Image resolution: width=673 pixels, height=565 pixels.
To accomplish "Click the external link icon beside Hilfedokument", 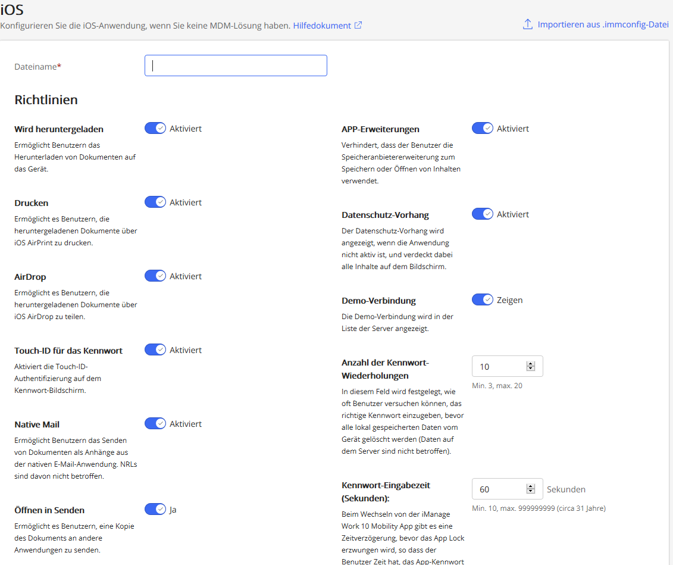I will (x=358, y=26).
